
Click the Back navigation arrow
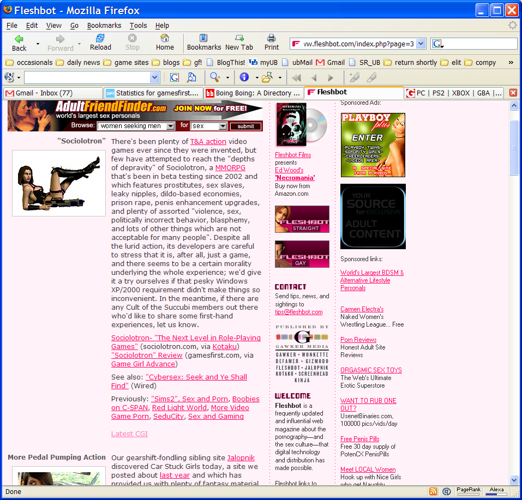coord(19,39)
